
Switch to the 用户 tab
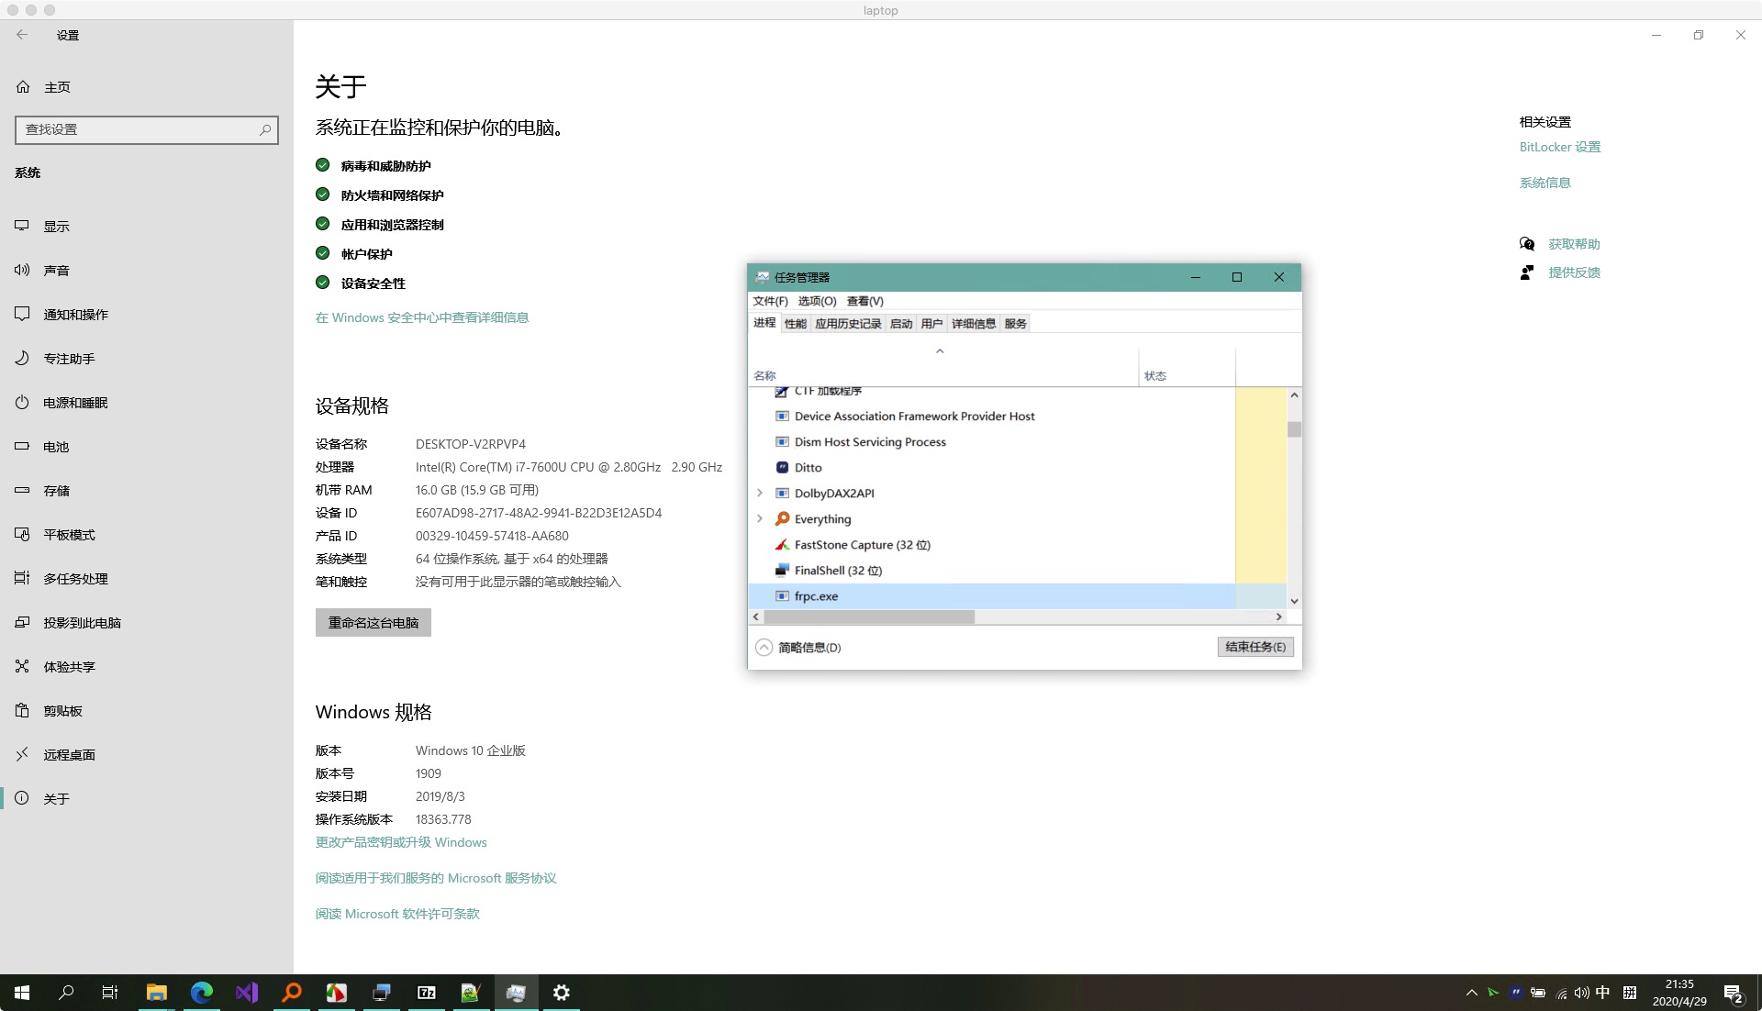pos(931,324)
